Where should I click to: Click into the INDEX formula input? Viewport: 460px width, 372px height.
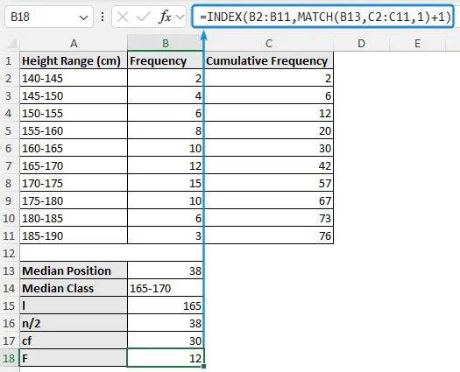(x=322, y=17)
